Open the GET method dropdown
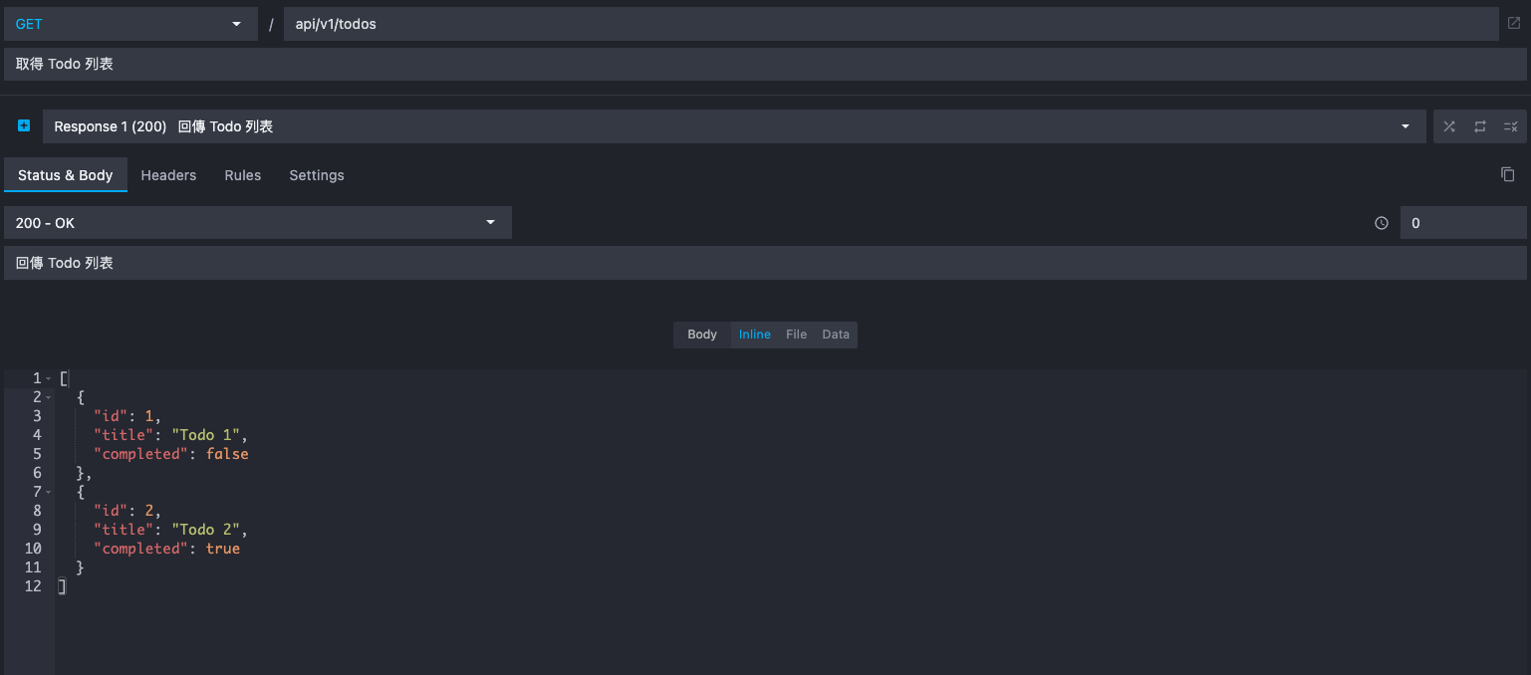Image resolution: width=1531 pixels, height=675 pixels. pos(129,24)
